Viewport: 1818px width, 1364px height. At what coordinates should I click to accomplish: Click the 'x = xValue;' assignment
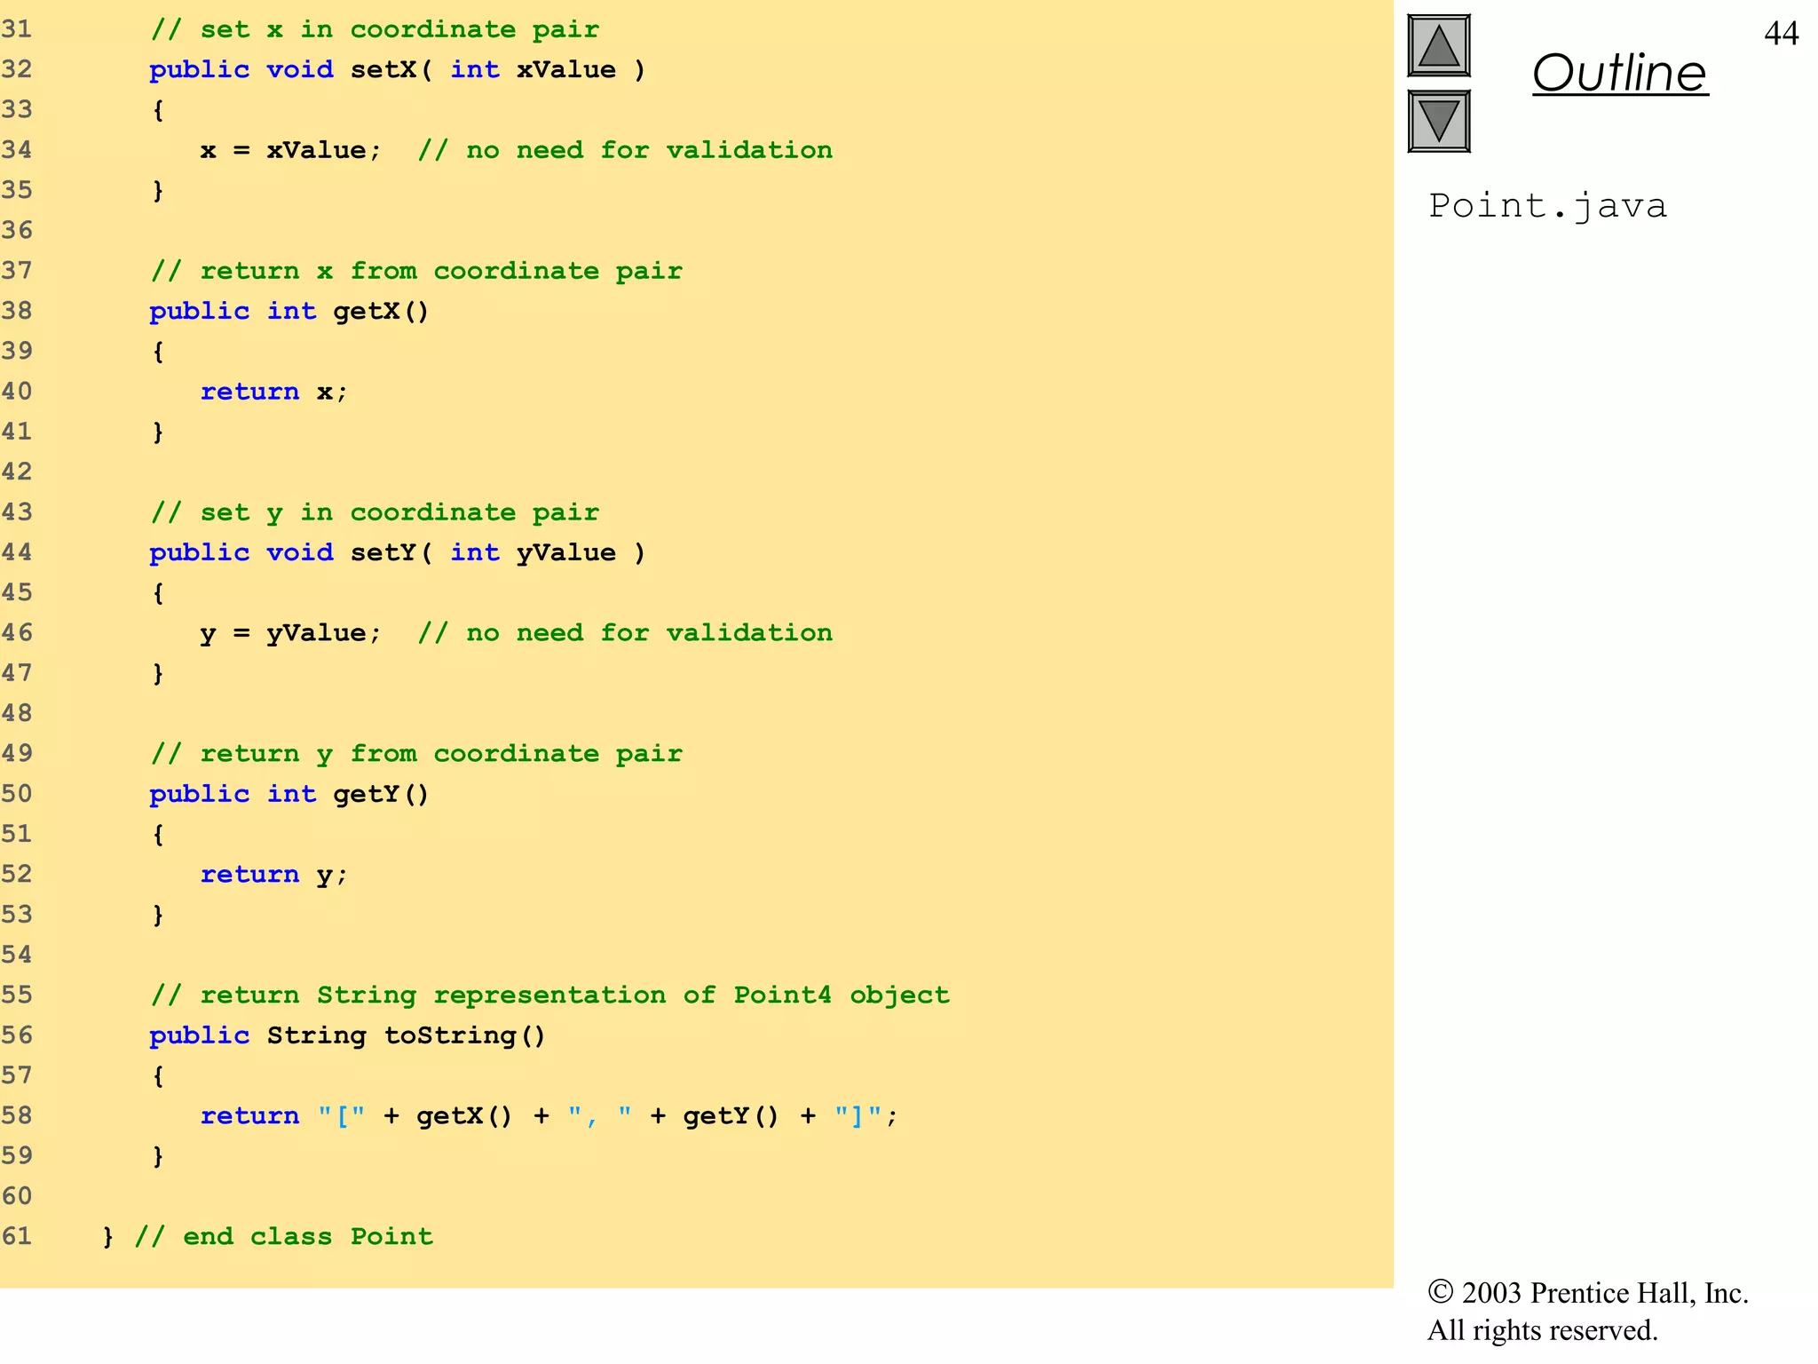click(290, 151)
